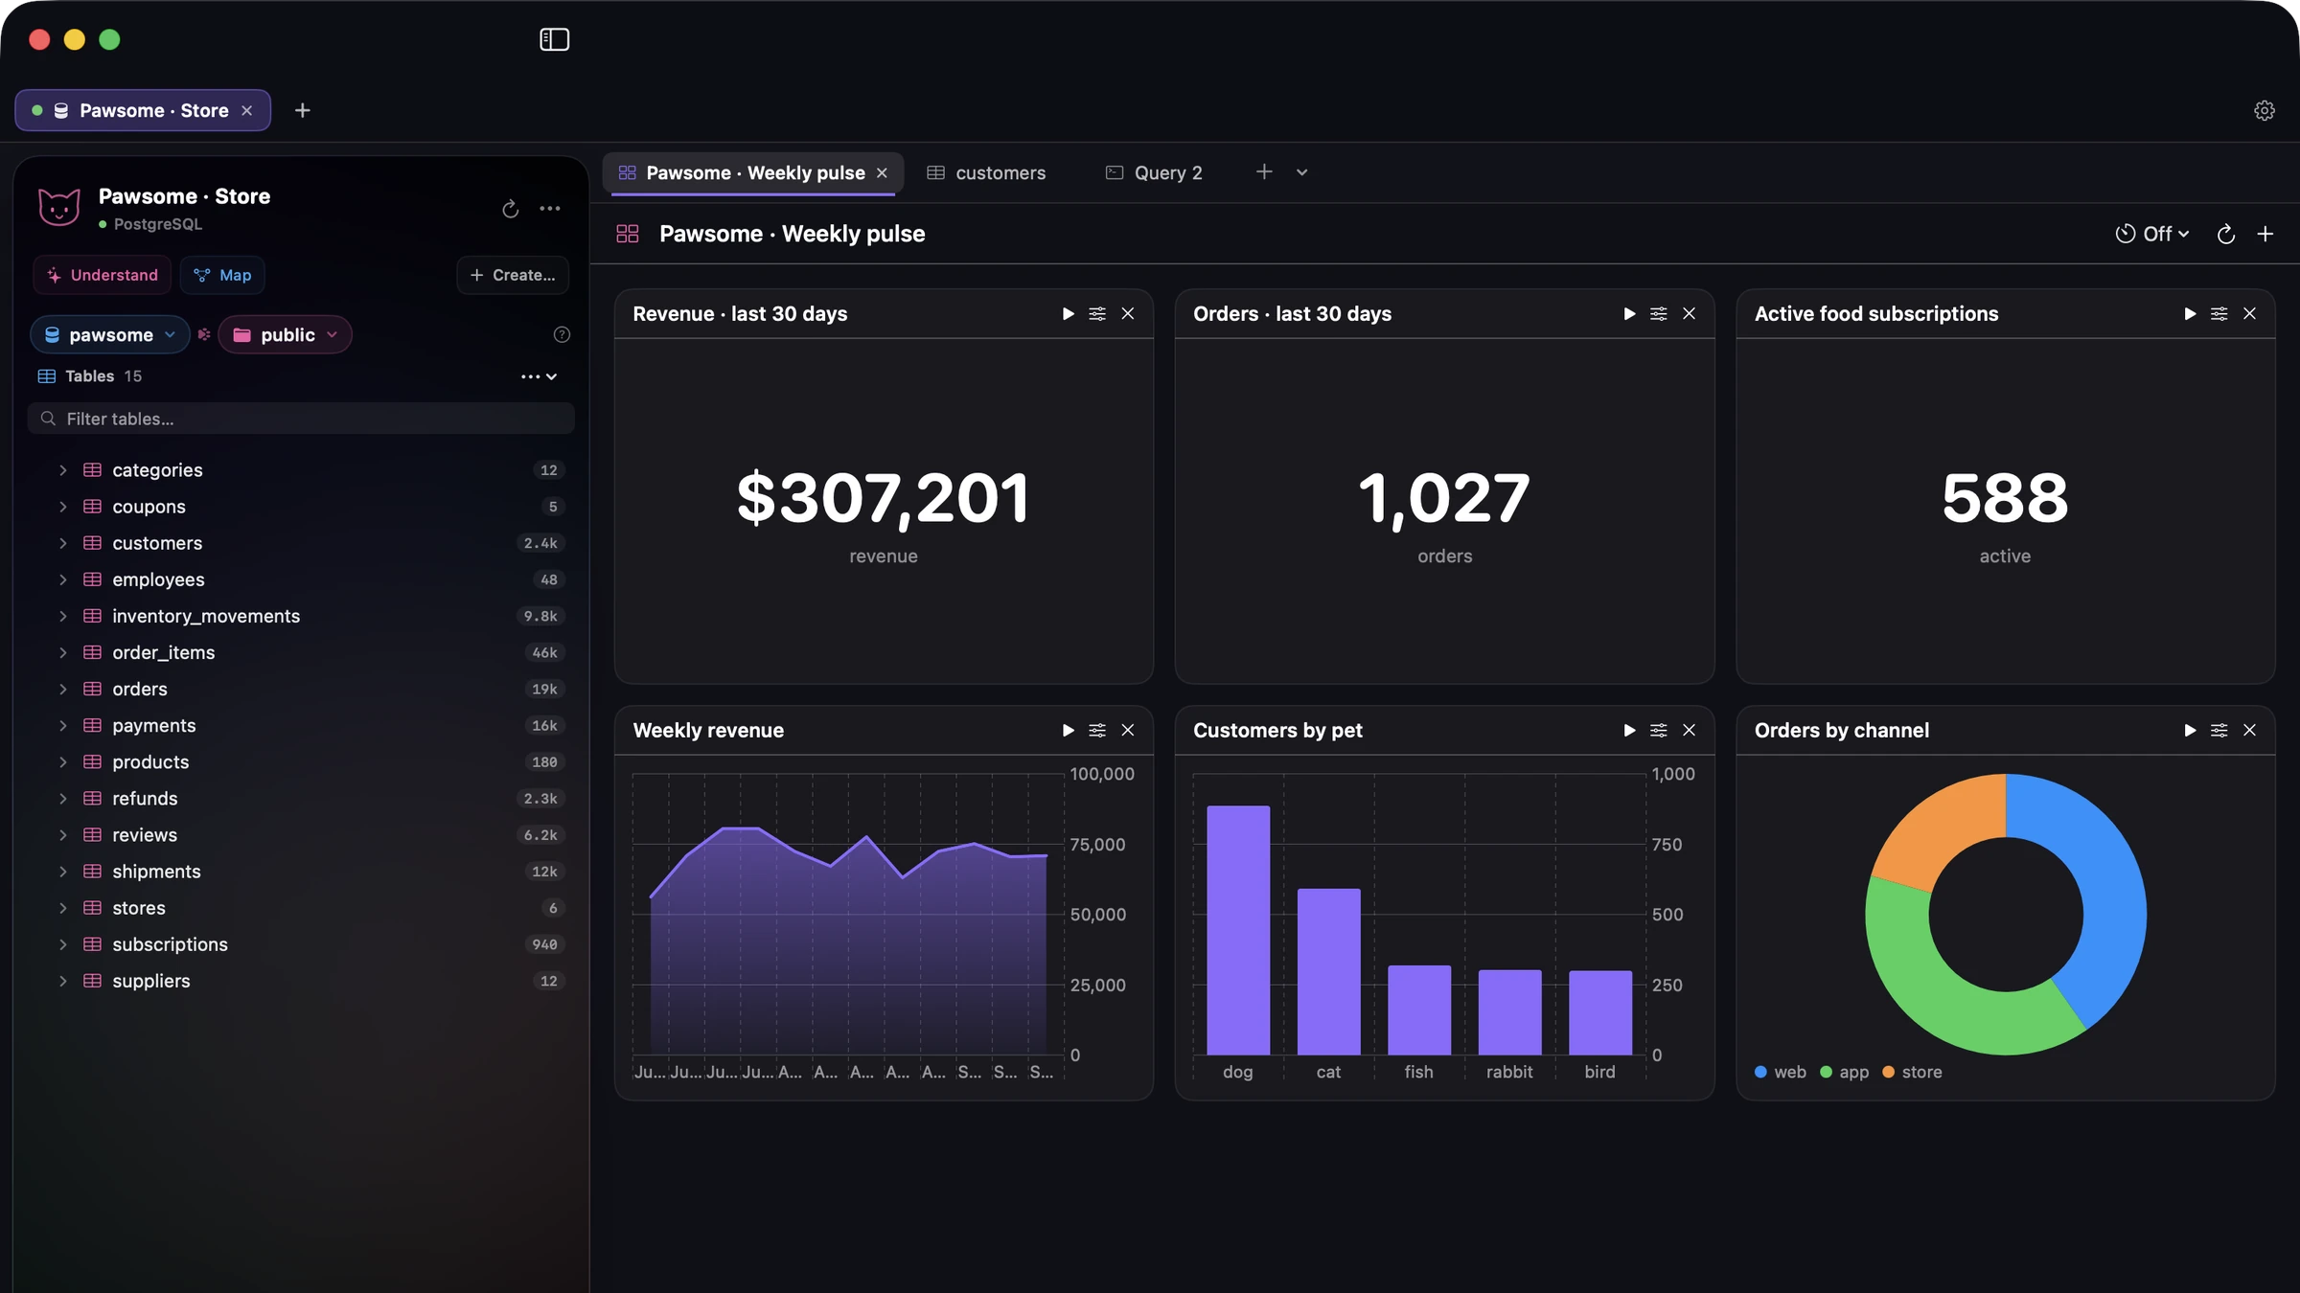
Task: Refresh the Pawsome Store connection in sidebar
Action: coord(511,209)
